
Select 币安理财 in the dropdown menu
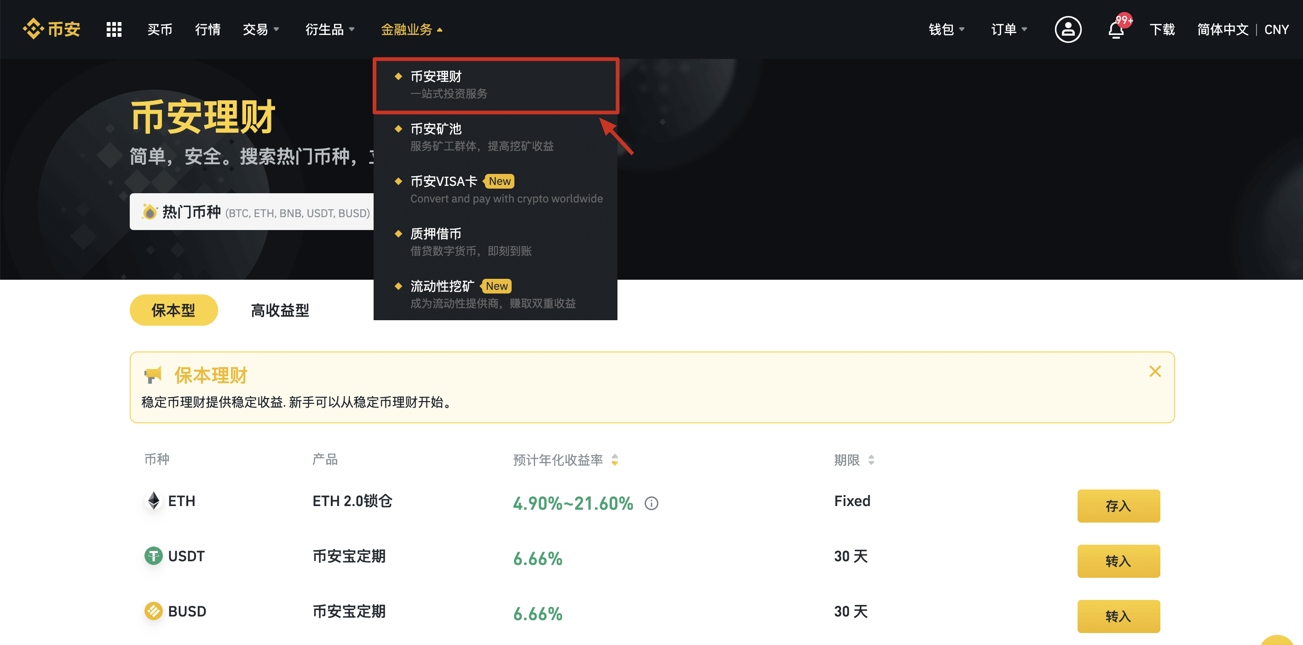click(x=495, y=85)
